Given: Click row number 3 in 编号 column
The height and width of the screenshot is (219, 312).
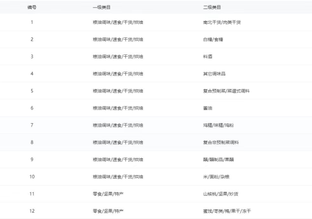Looking at the screenshot, I should point(32,56).
